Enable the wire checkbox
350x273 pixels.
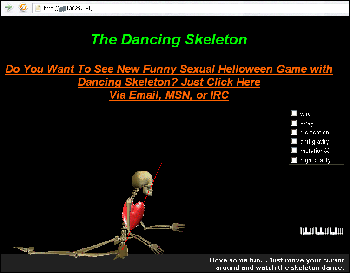tap(294, 114)
